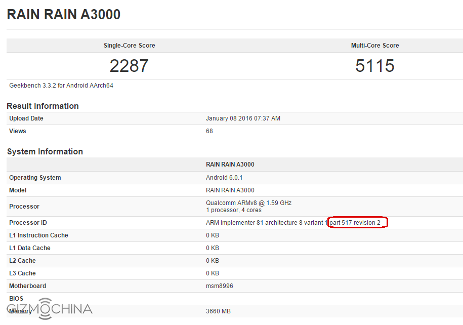
Task: Select the L1 Instruction Cache 0 KB value
Action: [x=213, y=235]
